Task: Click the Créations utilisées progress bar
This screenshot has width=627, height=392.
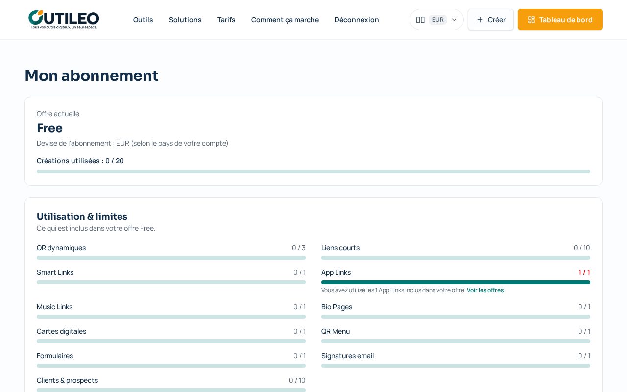Action: point(313,171)
